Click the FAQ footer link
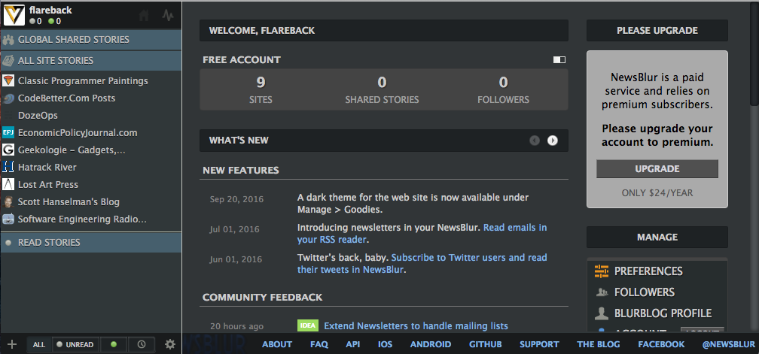This screenshot has height=354, width=759. 319,344
